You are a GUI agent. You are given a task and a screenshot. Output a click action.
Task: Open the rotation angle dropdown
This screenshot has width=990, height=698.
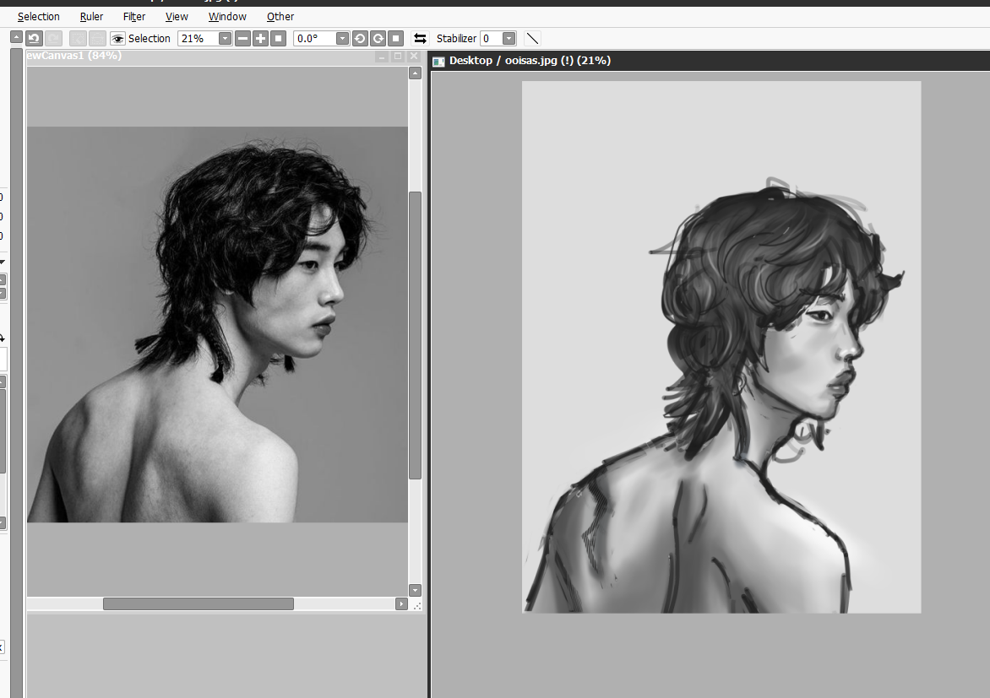(x=342, y=38)
